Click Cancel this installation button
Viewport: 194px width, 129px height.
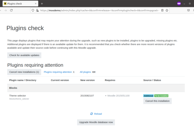157,101
